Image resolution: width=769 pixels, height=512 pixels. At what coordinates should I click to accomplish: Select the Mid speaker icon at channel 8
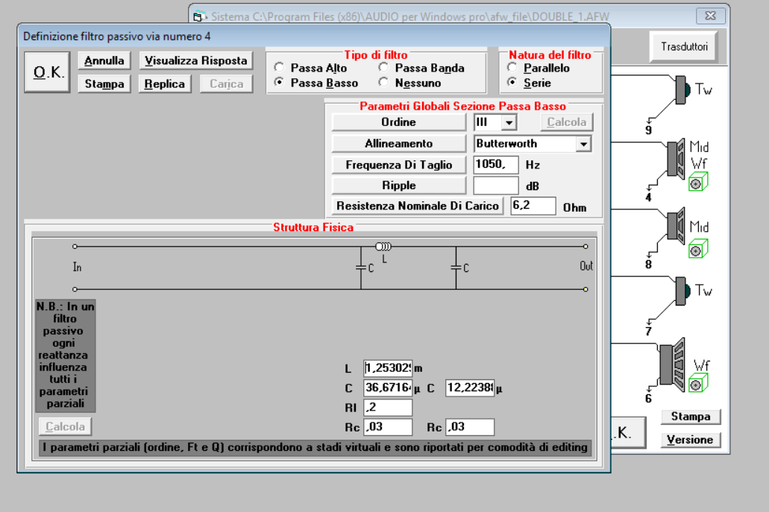pos(677,226)
